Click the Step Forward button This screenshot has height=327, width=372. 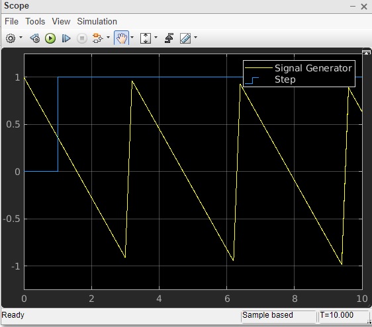point(66,38)
